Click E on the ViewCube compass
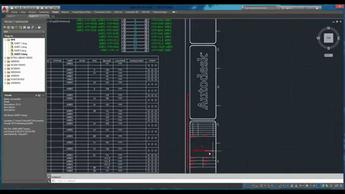Viewport: 345px width, 194px height. point(339,38)
